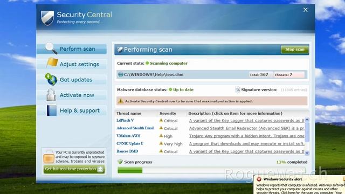Screen dimensions: 345x194
Task: Click the globe updates icon
Action: click(51, 79)
